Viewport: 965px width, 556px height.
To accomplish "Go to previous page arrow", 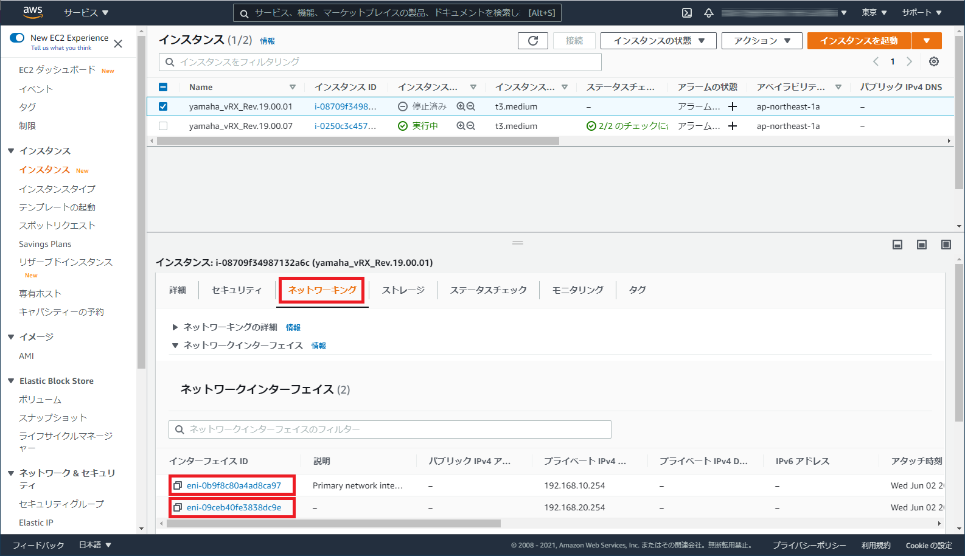I will [x=876, y=61].
